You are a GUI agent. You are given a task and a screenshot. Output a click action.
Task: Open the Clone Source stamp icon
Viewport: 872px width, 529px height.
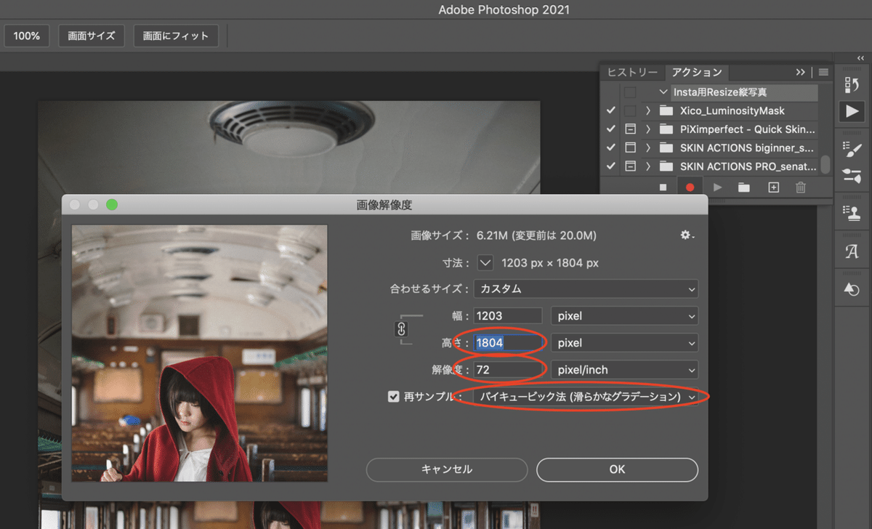[x=851, y=211]
